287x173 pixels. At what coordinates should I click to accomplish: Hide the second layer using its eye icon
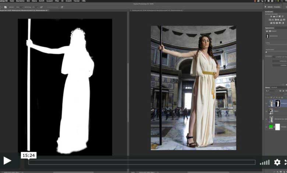(266, 112)
